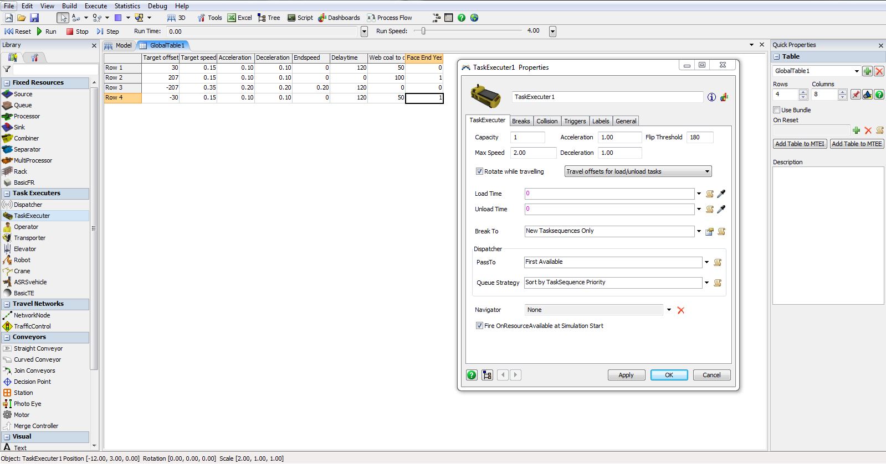Screen dimensions: 886x464
Task: Open Dashboards from the toolbar
Action: 339,18
